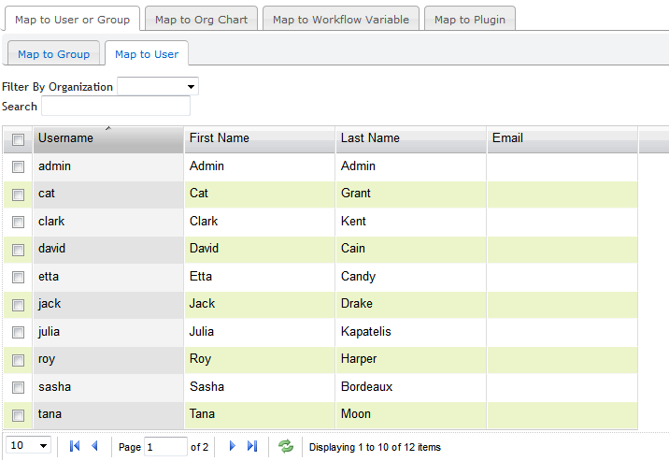Select the Map to Plugin tab
The image size is (669, 461).
click(469, 20)
